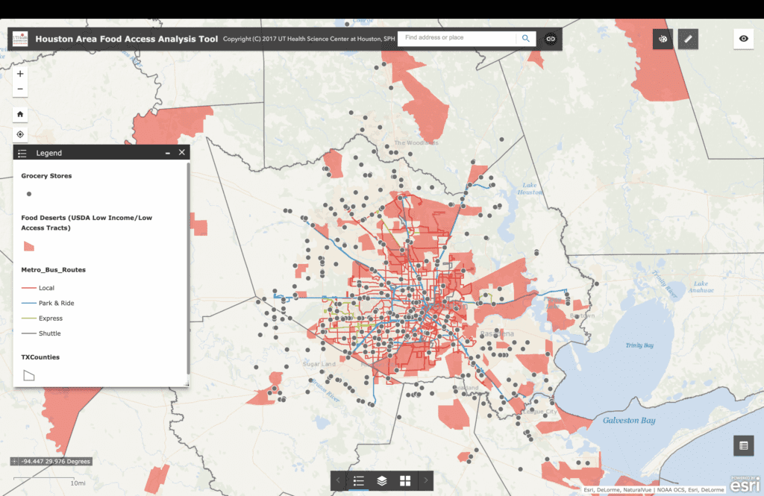Click the basemap globe icon top right
Screen dimensions: 764x496
coord(663,39)
